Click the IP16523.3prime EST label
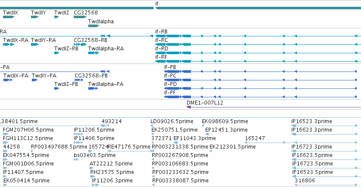 312,121
